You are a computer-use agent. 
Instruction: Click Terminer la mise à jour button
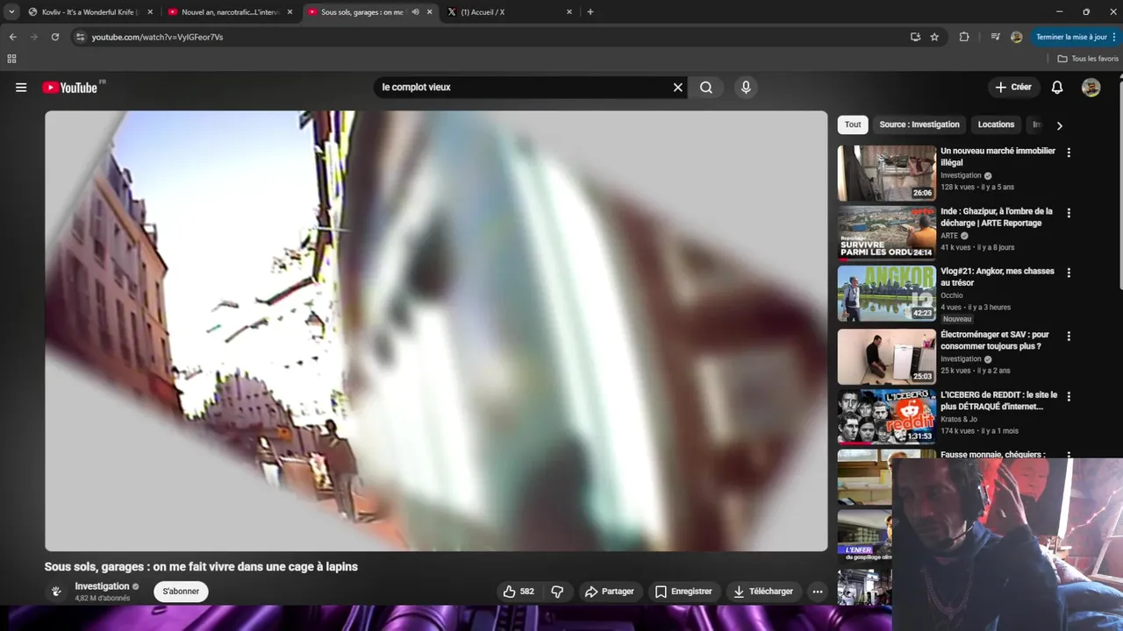pos(1071,37)
